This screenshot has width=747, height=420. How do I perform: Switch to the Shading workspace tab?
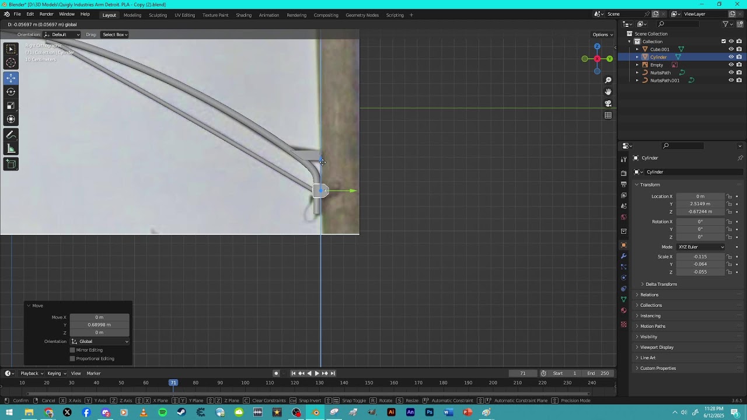coord(243,15)
